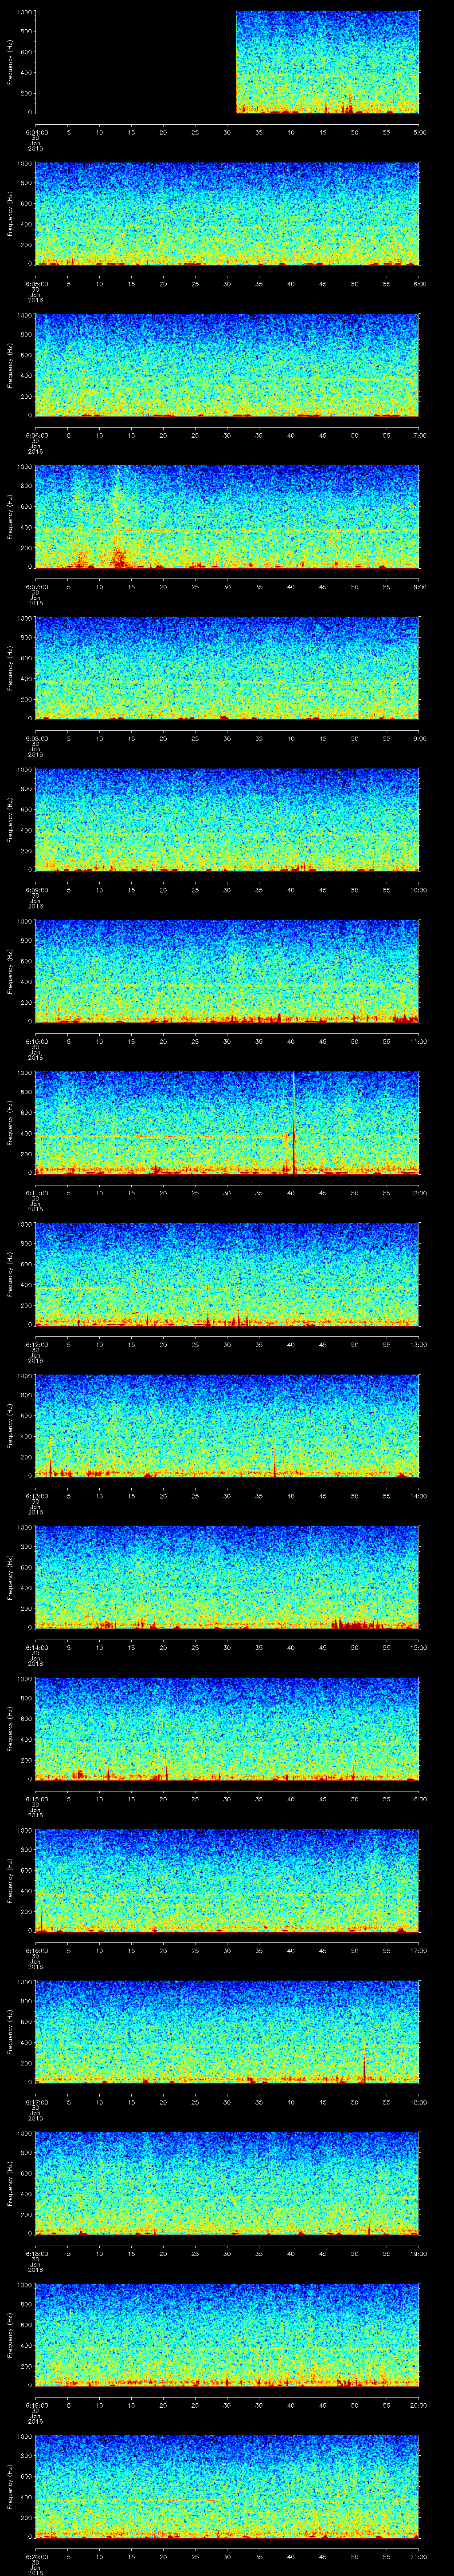Click the 6:19:00 start time label

click(x=36, y=2405)
